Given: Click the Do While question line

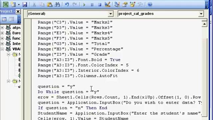Looking at the screenshot, I should (x=68, y=92).
